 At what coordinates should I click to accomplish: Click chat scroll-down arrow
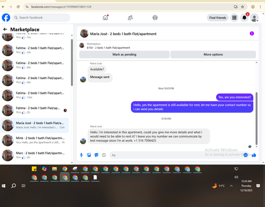pos(257,146)
